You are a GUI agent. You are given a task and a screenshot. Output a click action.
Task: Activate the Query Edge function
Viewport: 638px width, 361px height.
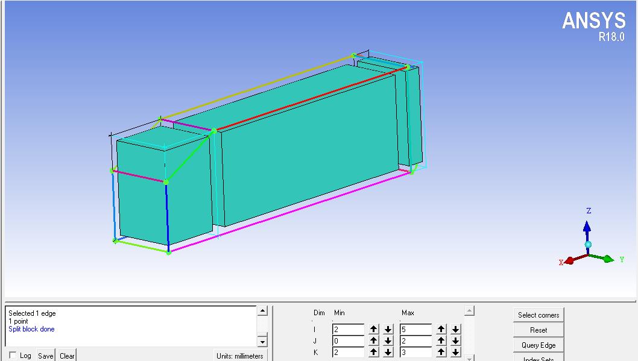coord(538,345)
